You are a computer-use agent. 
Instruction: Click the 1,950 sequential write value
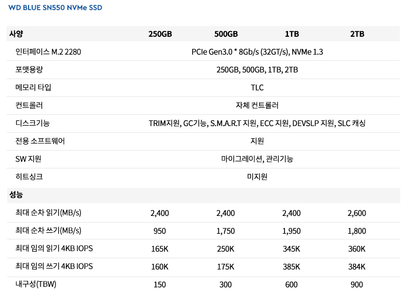coord(291,231)
